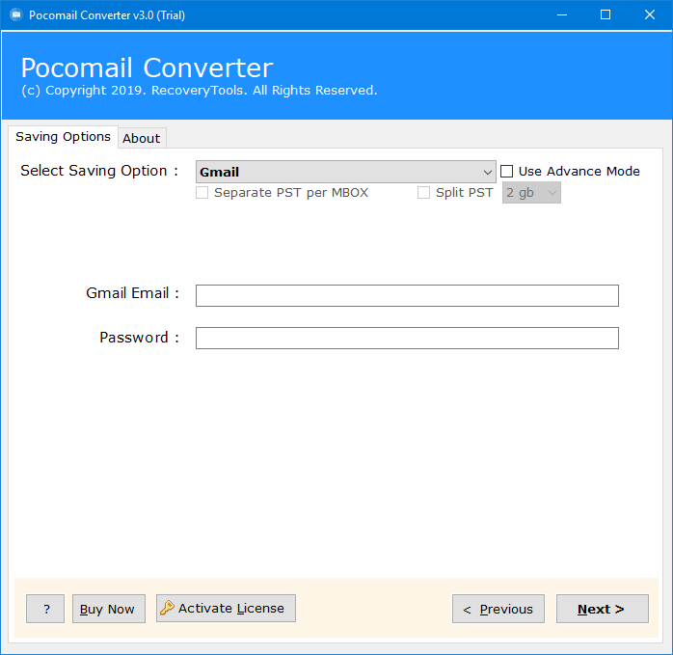
Task: Click the Pocomail Converter app icon in title bar
Action: (x=16, y=15)
